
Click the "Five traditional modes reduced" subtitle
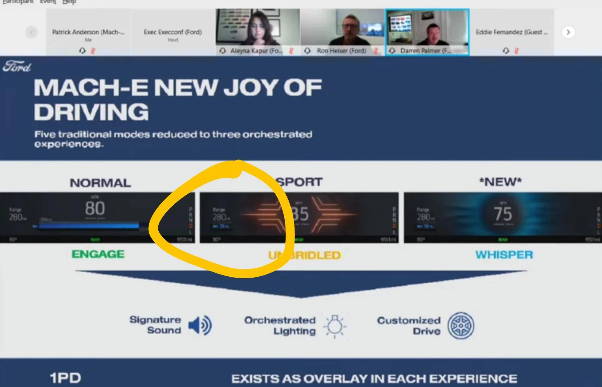pos(173,139)
